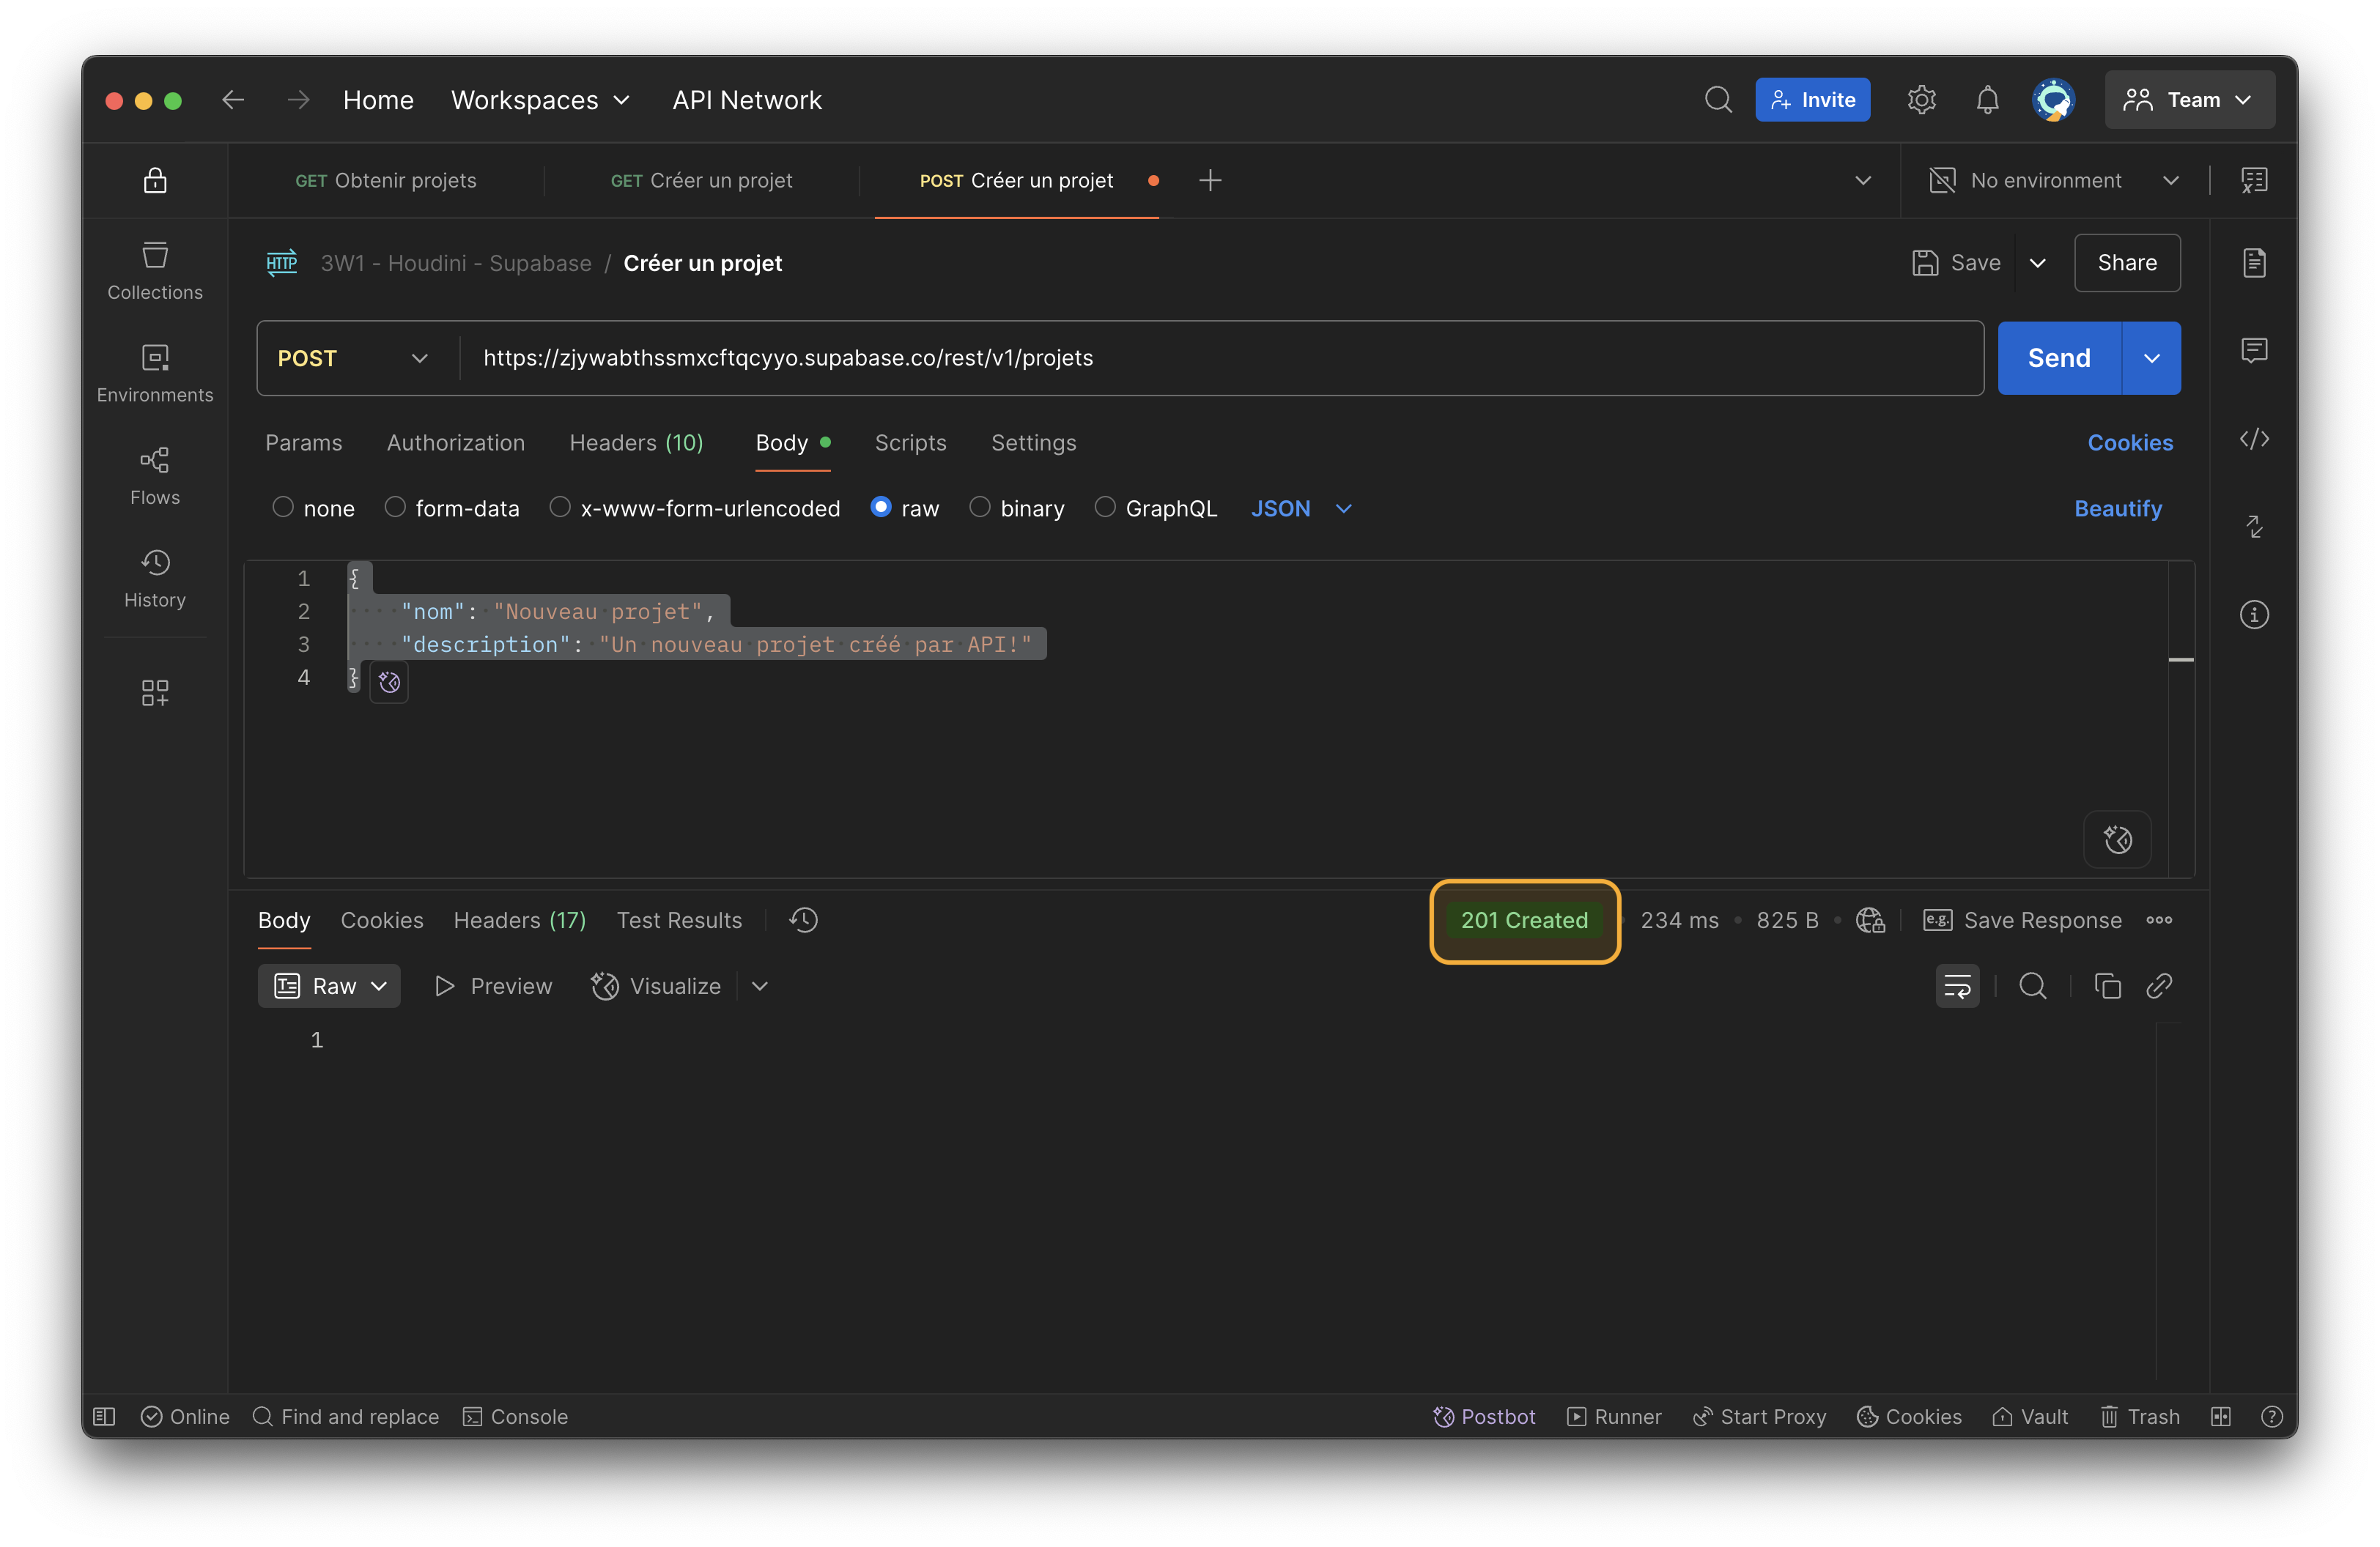The width and height of the screenshot is (2380, 1547).
Task: Open the Team dropdown
Action: click(2189, 100)
